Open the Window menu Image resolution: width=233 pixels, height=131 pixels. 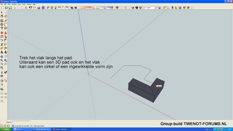pos(29,4)
